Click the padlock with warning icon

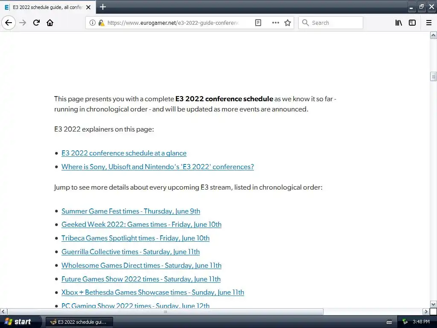102,23
